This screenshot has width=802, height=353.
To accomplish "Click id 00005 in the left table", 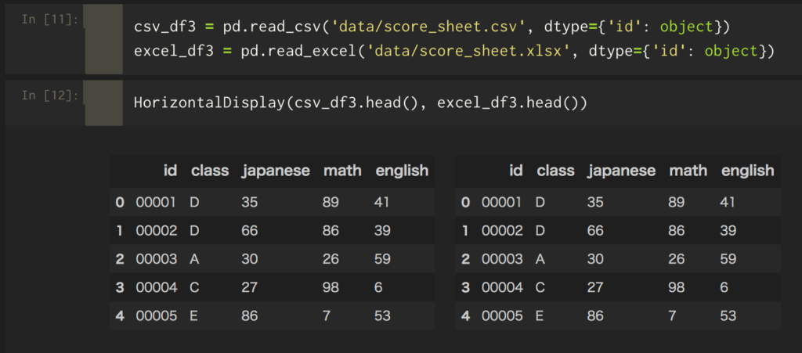I will 157,315.
